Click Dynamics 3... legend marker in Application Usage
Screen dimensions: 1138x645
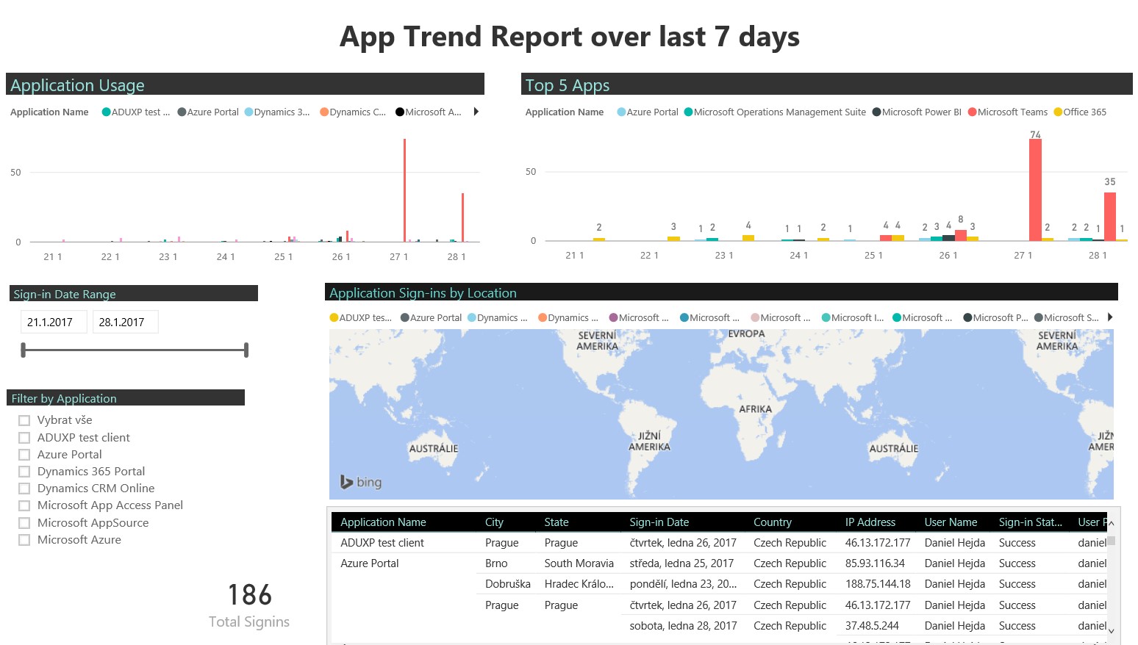click(x=248, y=112)
